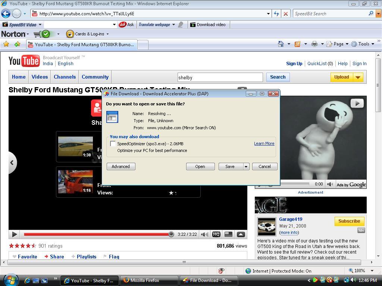Click the Sign Up link
The width and height of the screenshot is (382, 286).
pos(294,64)
